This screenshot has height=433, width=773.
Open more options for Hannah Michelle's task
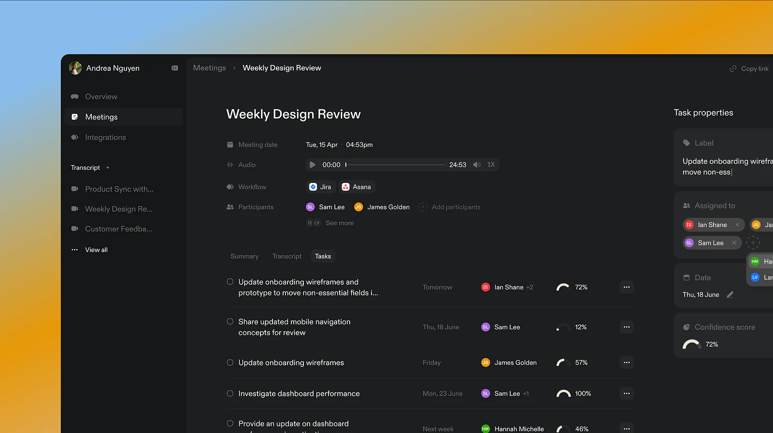pos(627,428)
